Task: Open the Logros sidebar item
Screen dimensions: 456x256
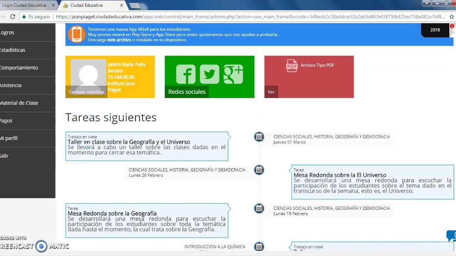Action: point(27,32)
